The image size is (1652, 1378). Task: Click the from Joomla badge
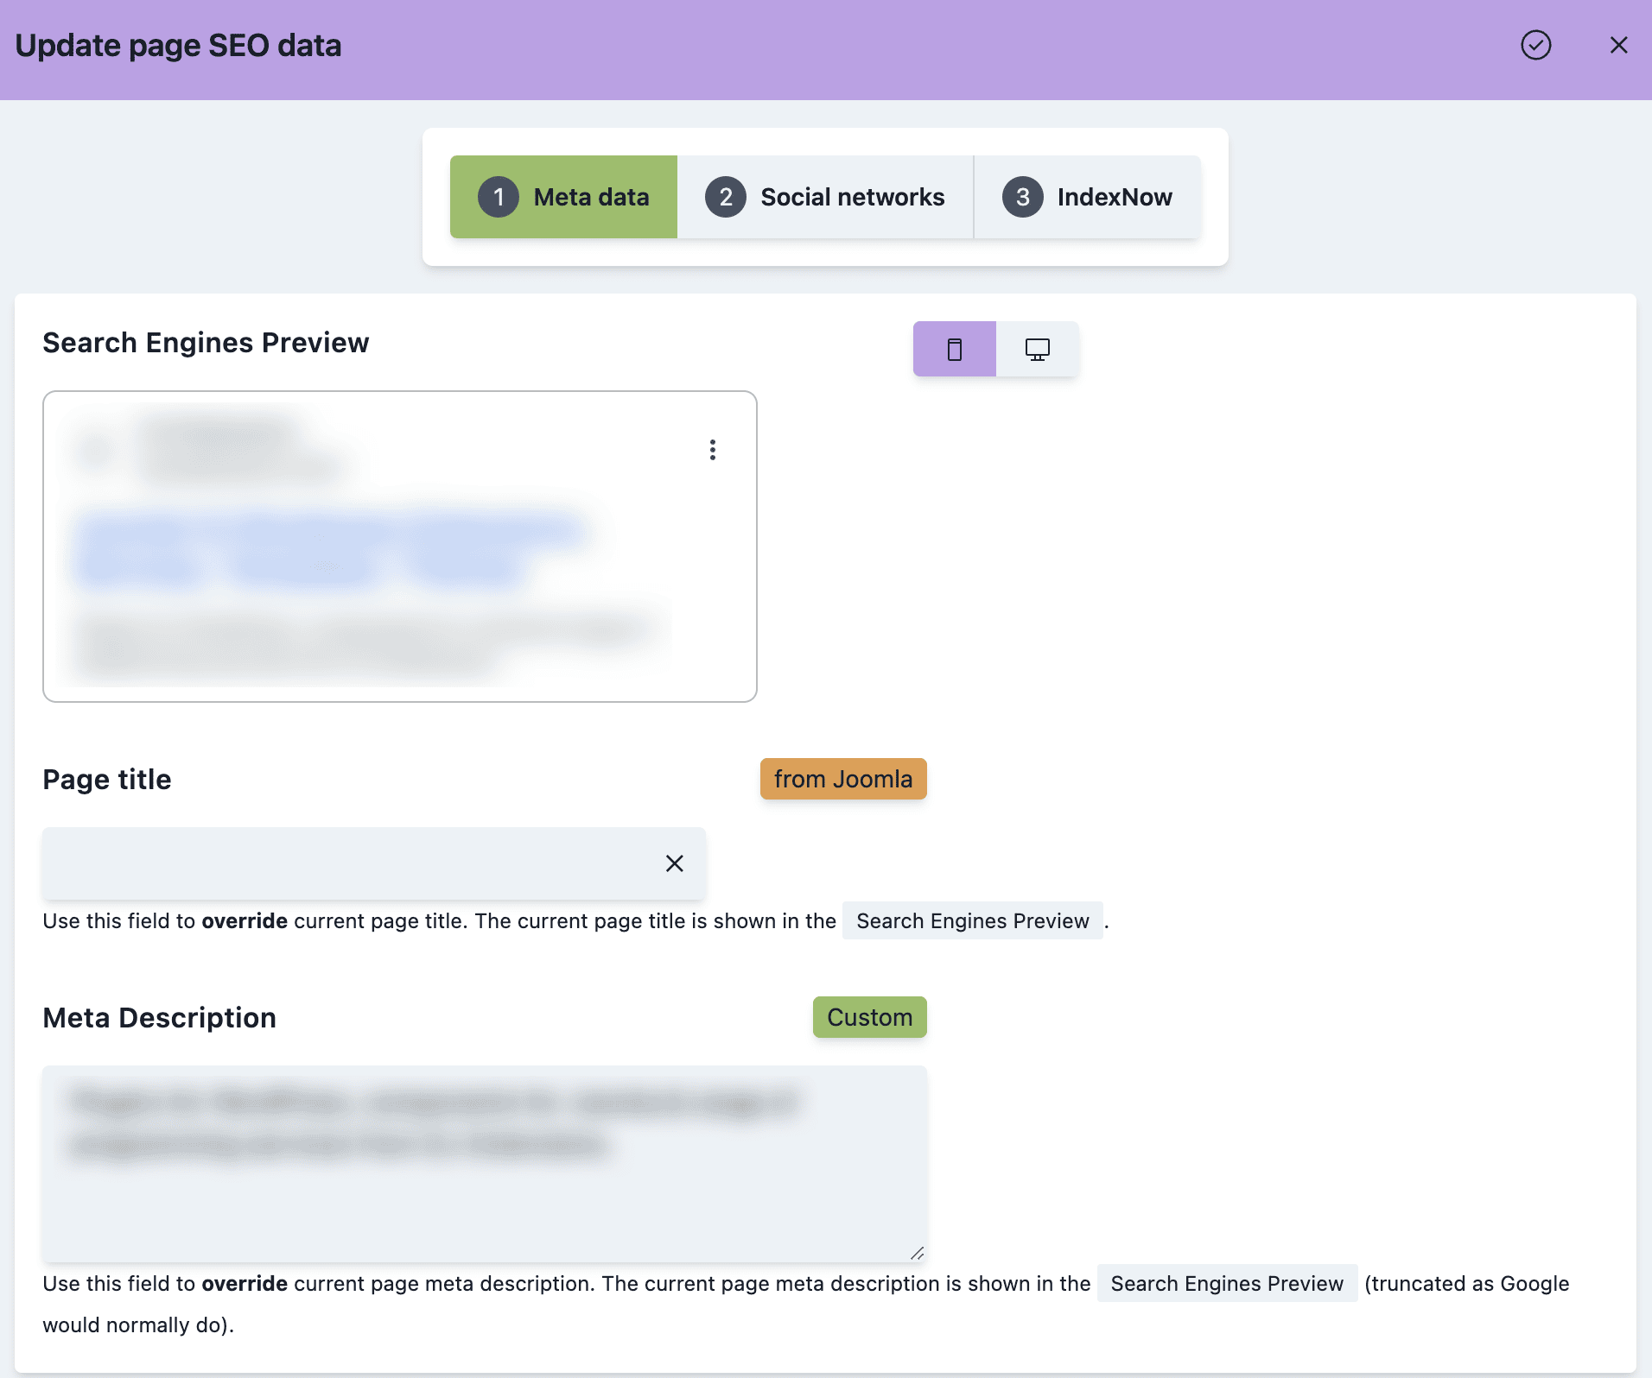(842, 779)
